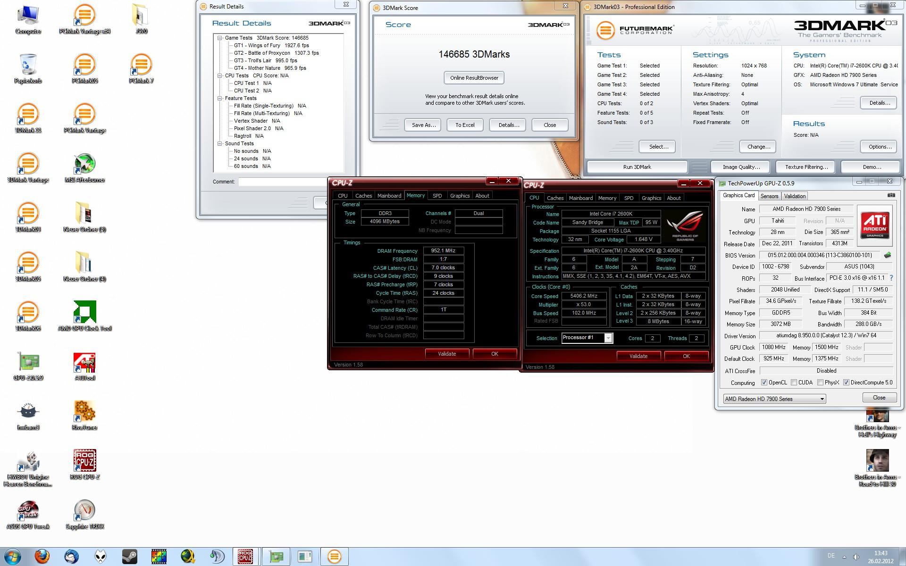Click Save As in 3DMark Score window
906x566 pixels.
coord(423,125)
